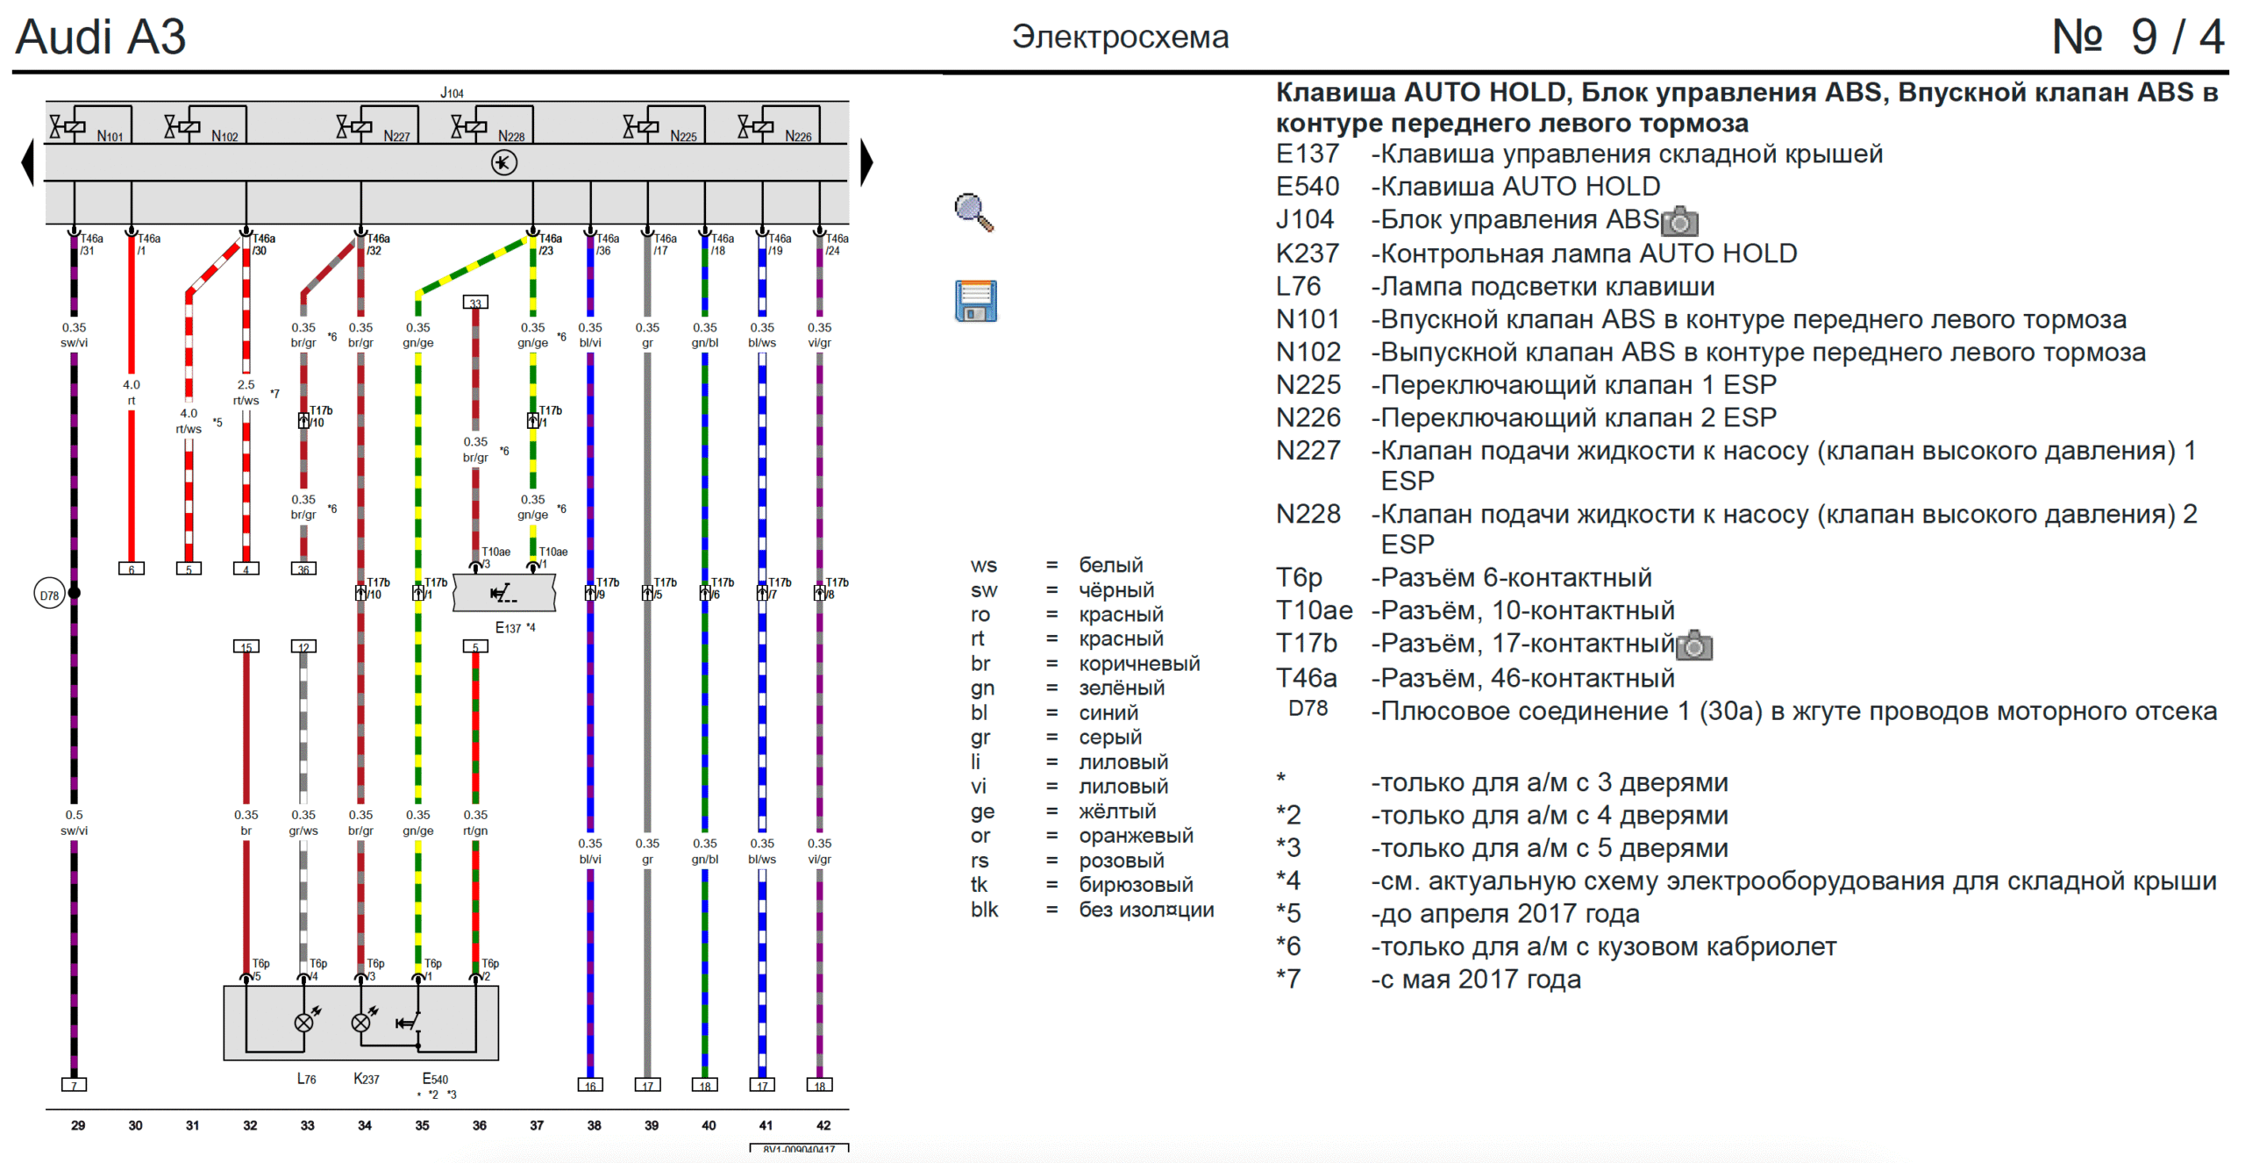Select the legend entry 'T6p -Разъём 6-контактный'
The image size is (2245, 1163).
1464,578
